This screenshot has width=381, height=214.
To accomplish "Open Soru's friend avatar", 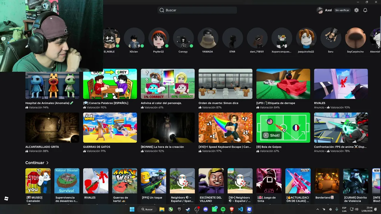I will [331, 38].
